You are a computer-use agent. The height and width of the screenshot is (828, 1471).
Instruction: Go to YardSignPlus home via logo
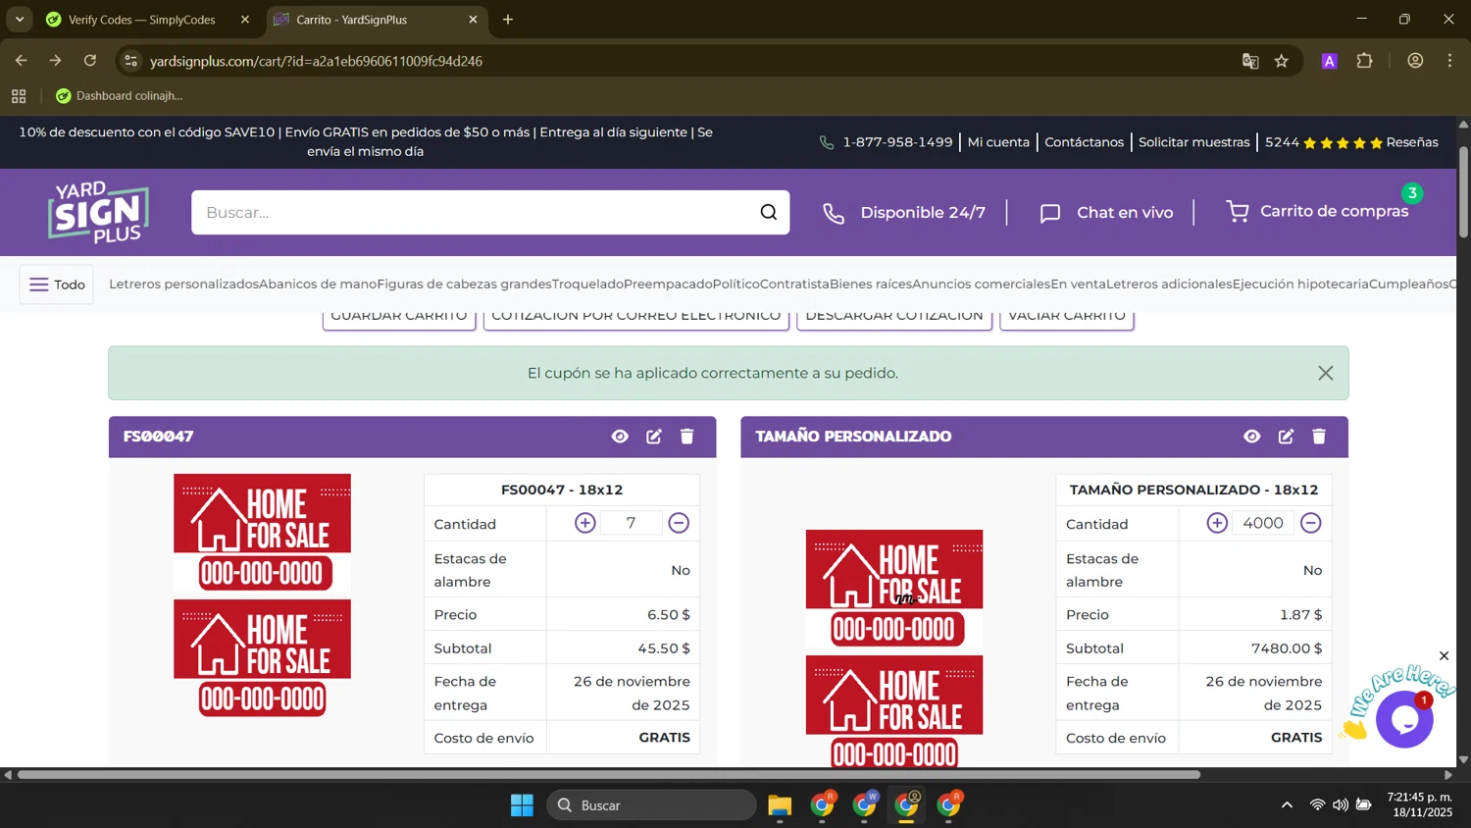[99, 212]
